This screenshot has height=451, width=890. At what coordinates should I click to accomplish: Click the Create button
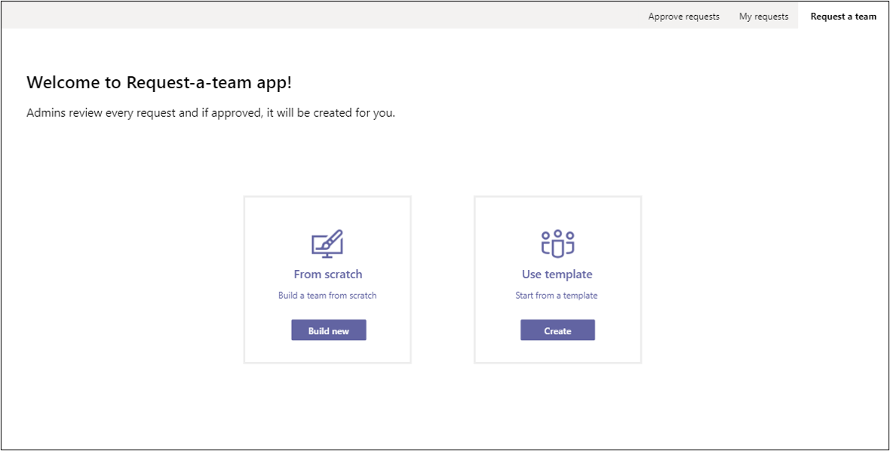coord(557,330)
